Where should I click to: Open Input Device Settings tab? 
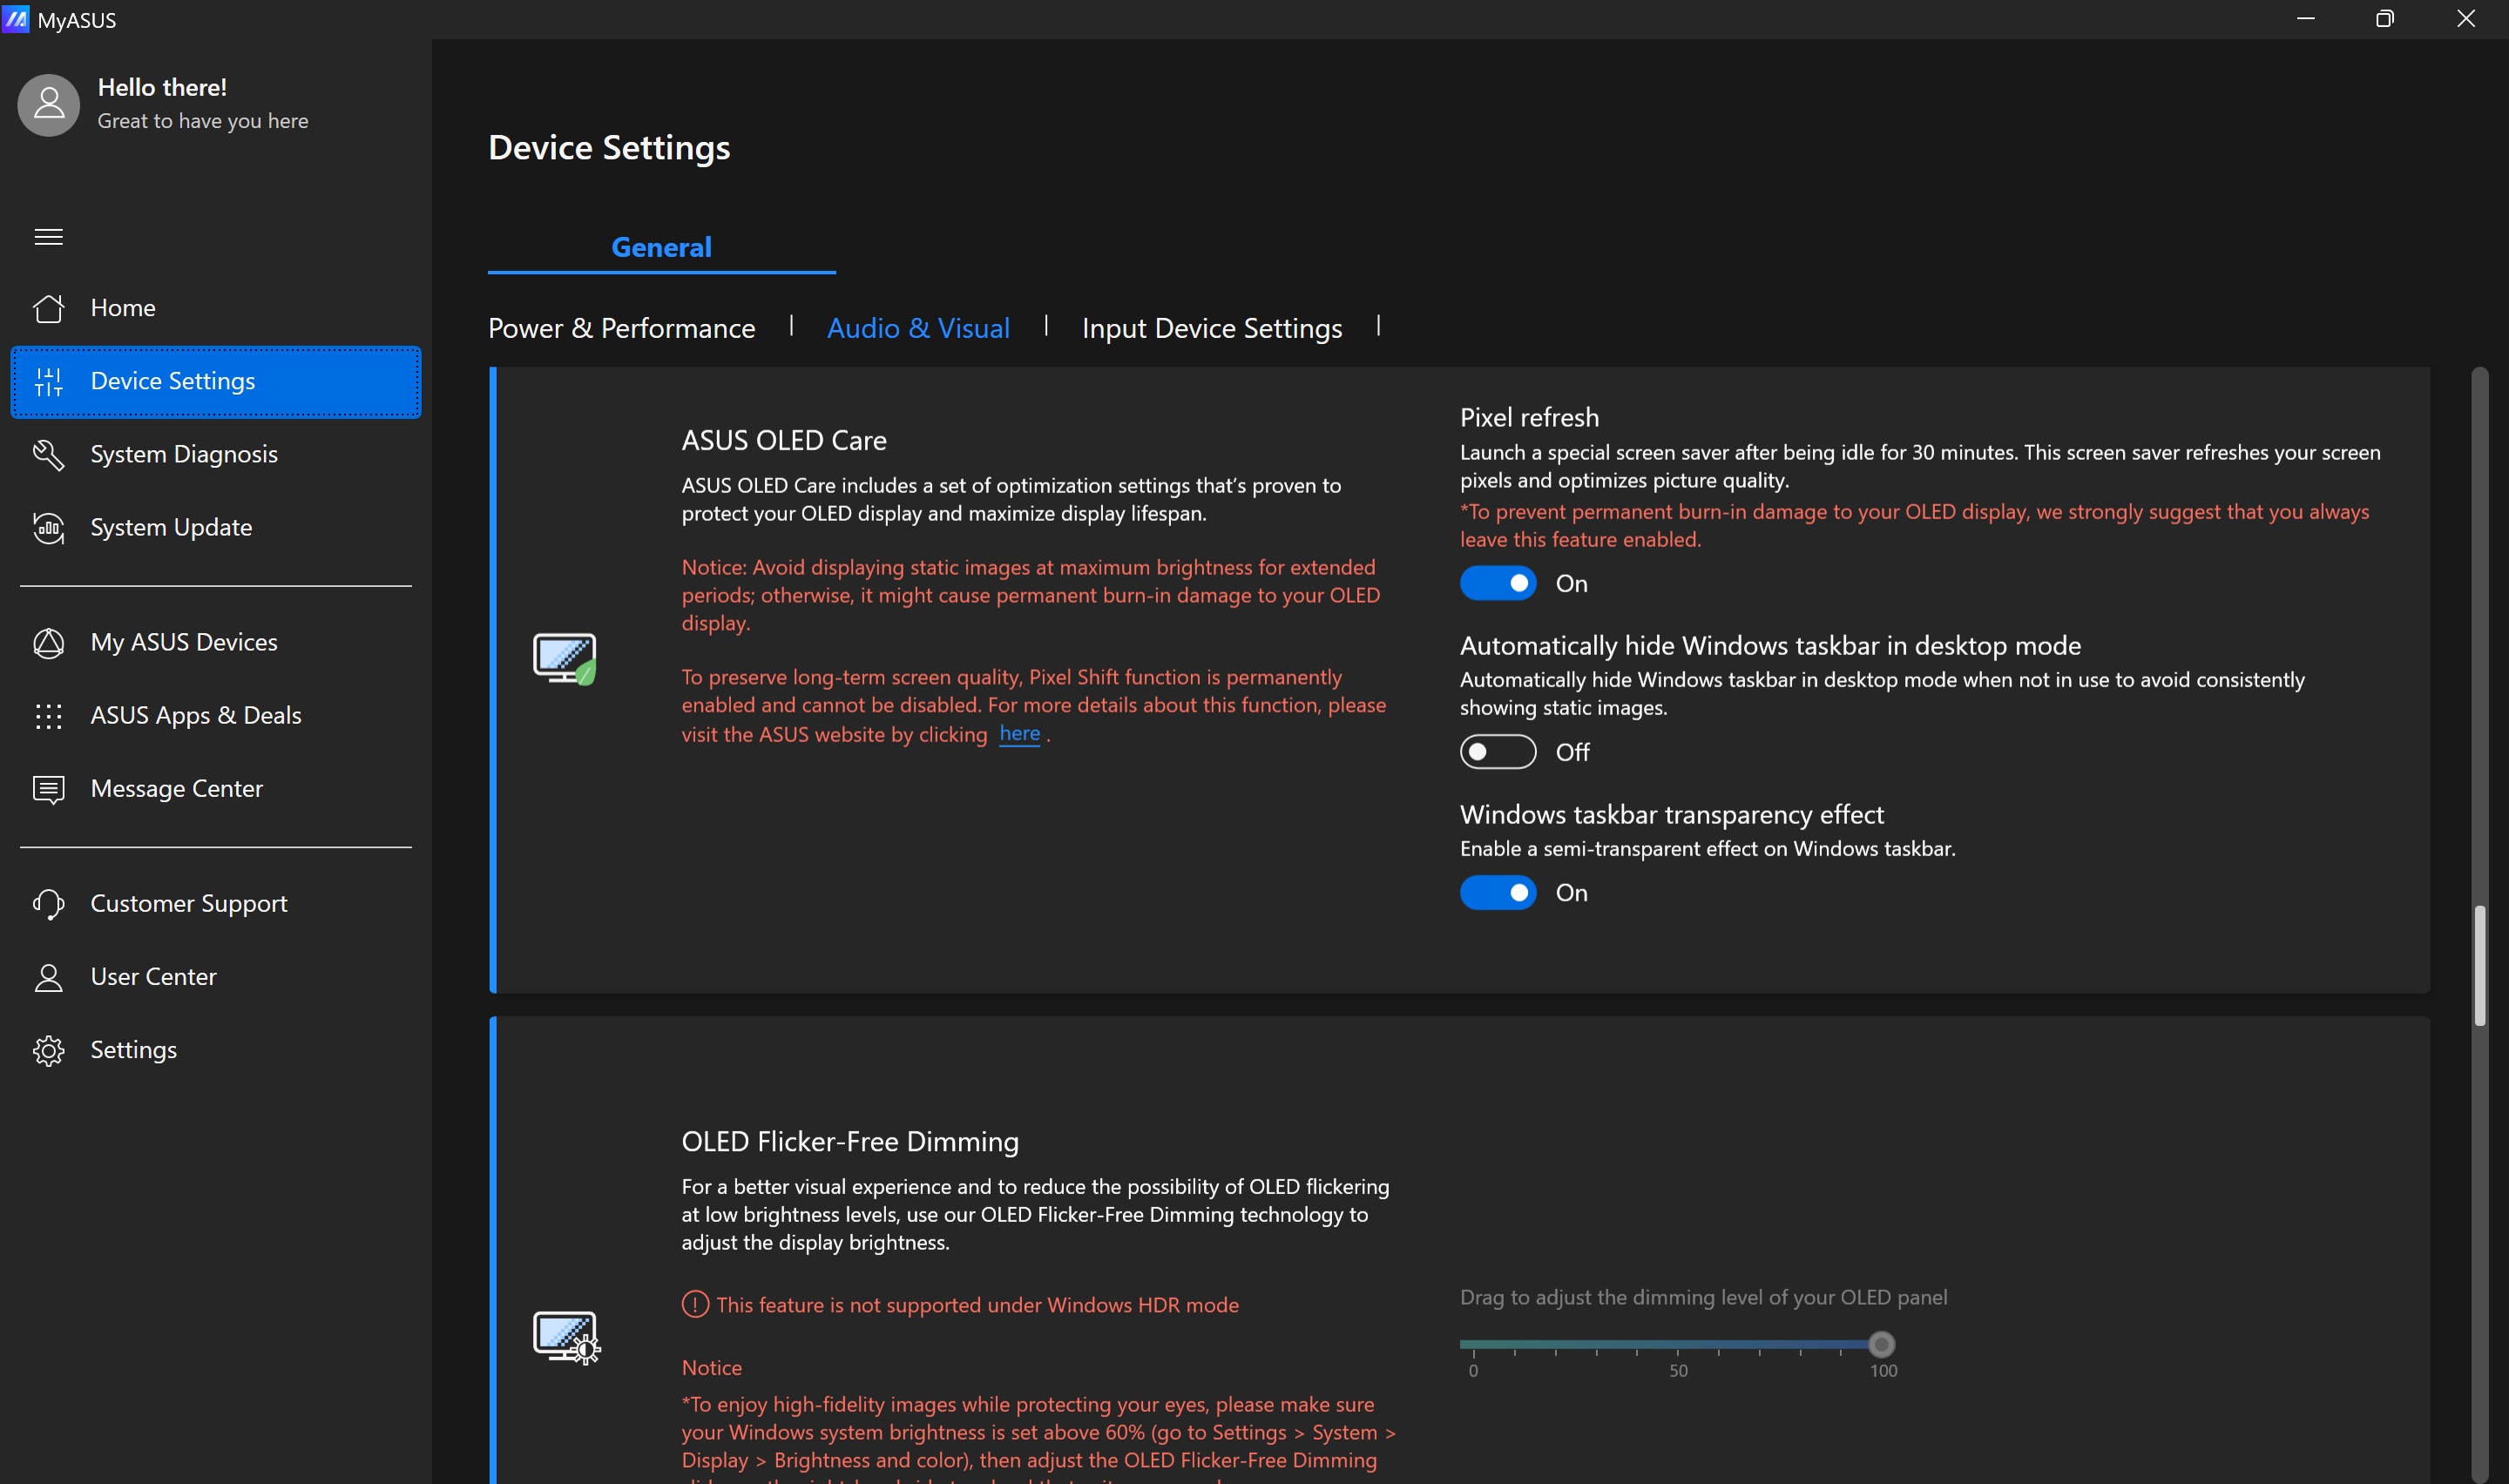[1211, 328]
